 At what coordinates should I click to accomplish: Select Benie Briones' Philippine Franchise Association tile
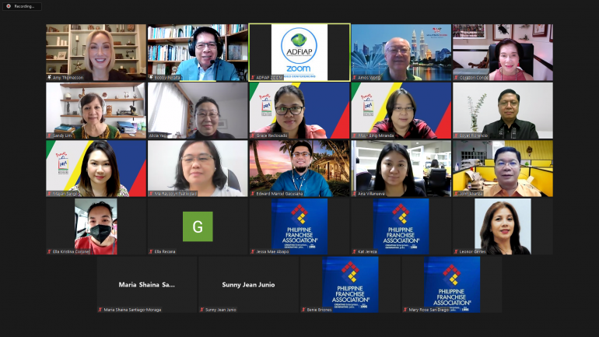click(350, 285)
